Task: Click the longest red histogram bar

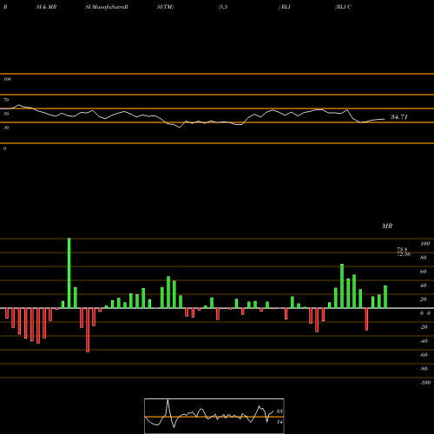Action: tap(88, 330)
